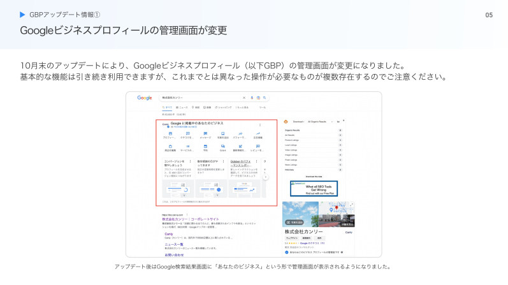Open the プロフィール edit icon

170,134
